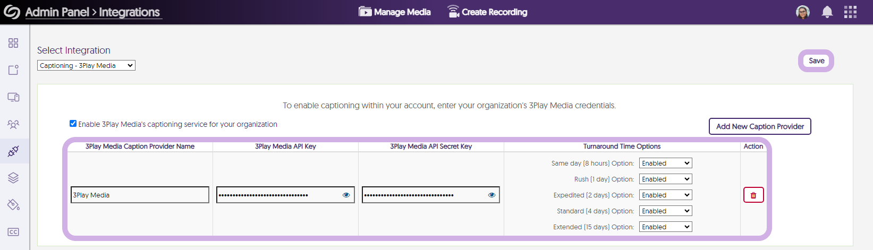Open the Same day (8 hours) Option dropdown
Image resolution: width=873 pixels, height=250 pixels.
[665, 163]
